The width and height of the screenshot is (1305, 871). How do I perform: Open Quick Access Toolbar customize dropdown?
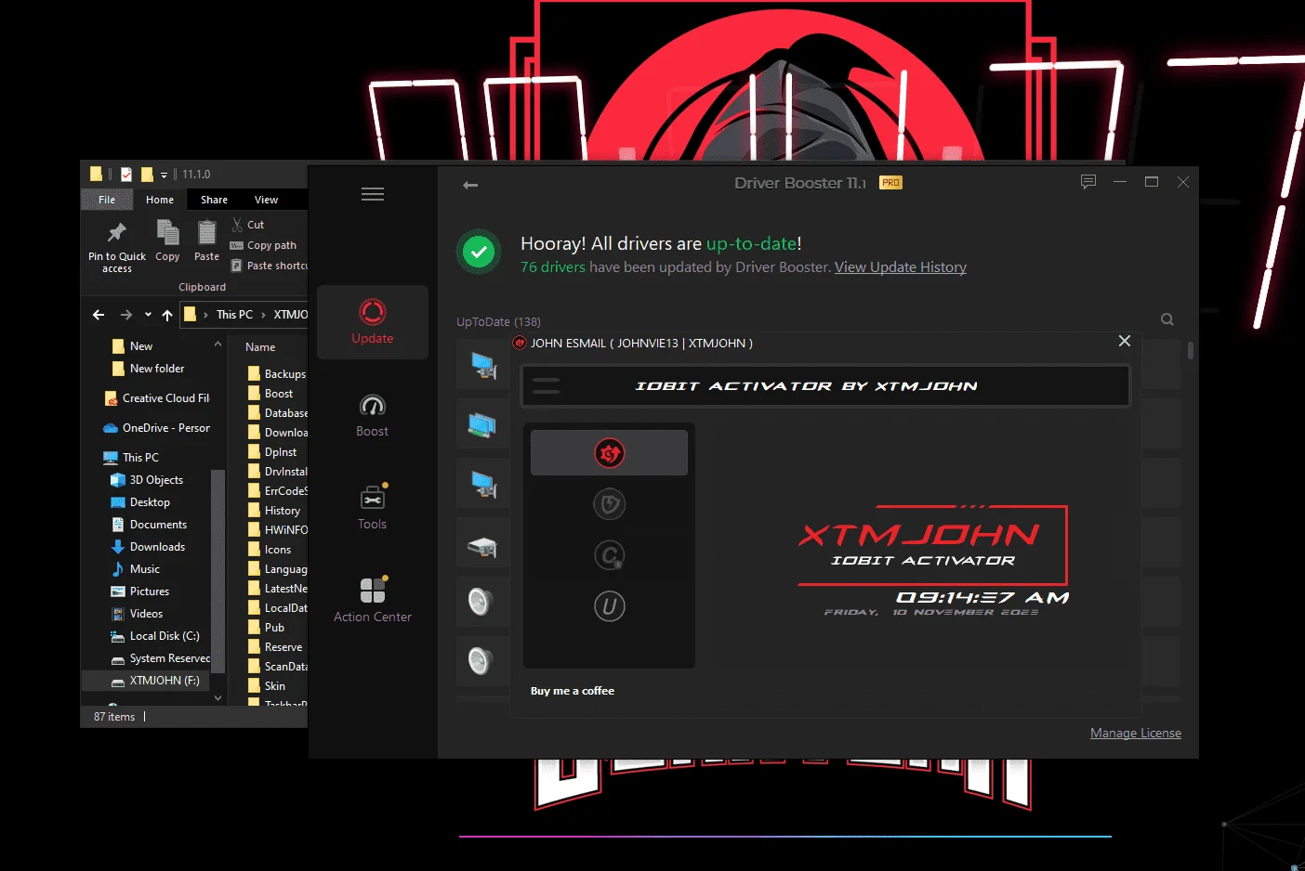point(165,175)
